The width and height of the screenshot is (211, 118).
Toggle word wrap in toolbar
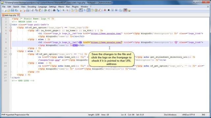coord(81,10)
